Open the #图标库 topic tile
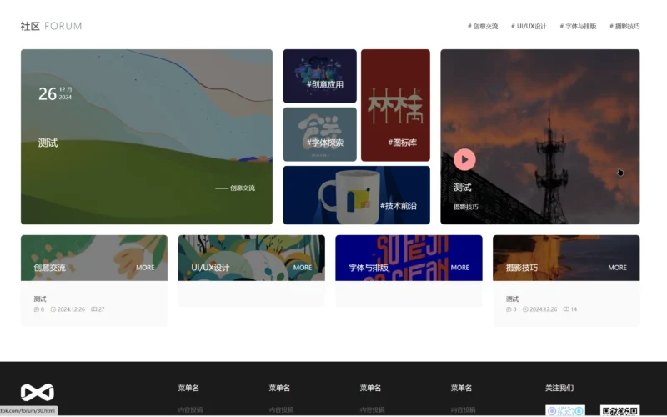This screenshot has height=417, width=667. [x=395, y=105]
